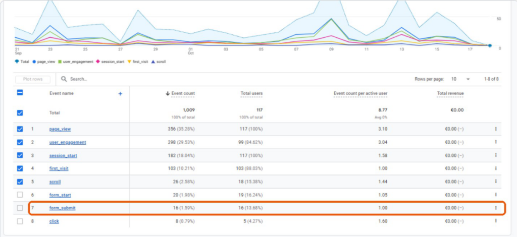
Task: Toggle the user_engagement legend entry
Action: (76, 62)
